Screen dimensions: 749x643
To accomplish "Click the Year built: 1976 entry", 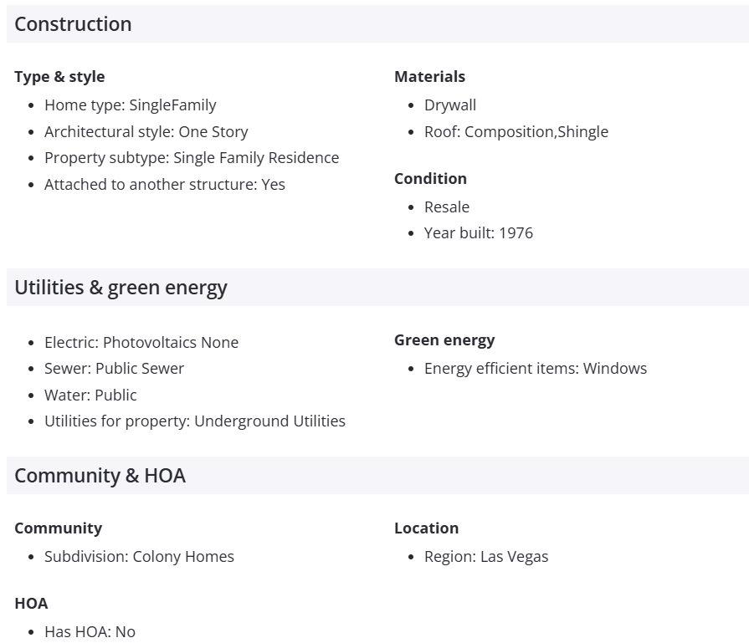I will coord(478,233).
